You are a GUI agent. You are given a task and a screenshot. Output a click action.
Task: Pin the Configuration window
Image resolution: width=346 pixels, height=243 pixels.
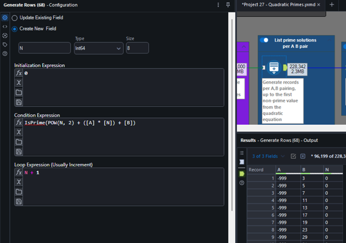click(x=228, y=5)
